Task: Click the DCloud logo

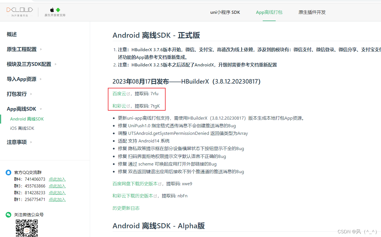Action: click(20, 12)
